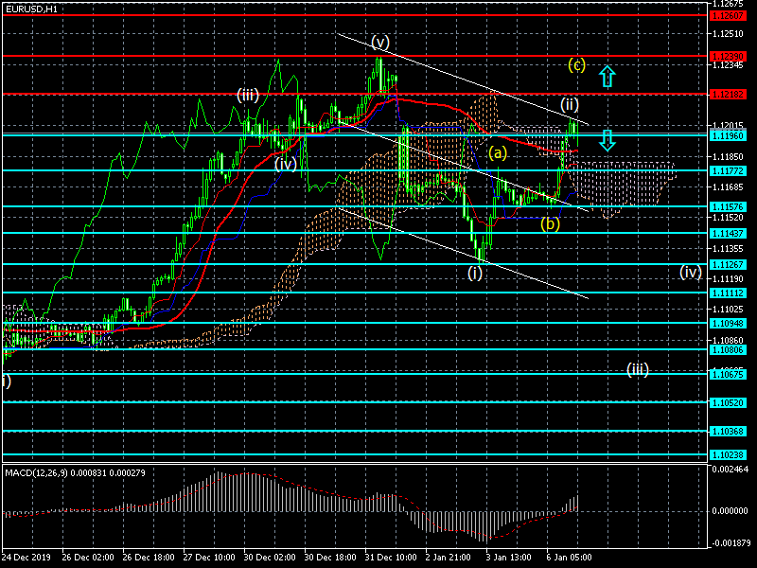Click the 26 Dec 02:00 time axis label
This screenshot has height=568, width=757.
tap(88, 557)
